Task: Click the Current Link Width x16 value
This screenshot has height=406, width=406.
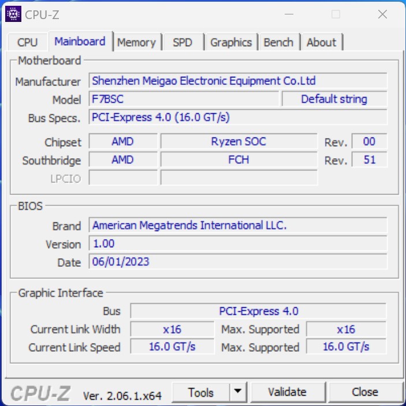Action: click(172, 329)
